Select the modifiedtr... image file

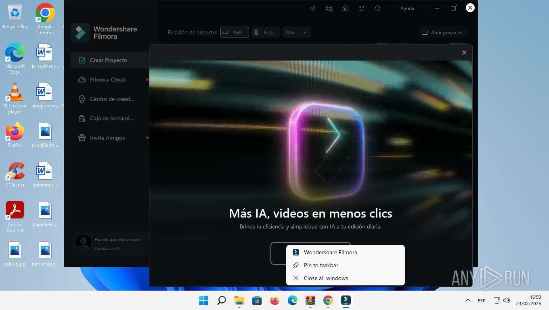coord(45,135)
